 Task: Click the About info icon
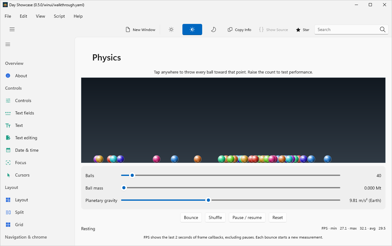[x=8, y=76]
